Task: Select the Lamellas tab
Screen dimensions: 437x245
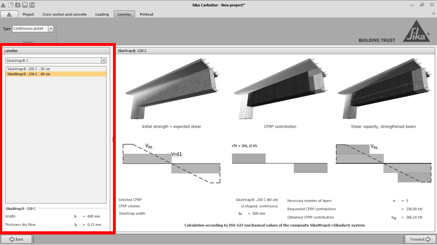Action: click(124, 14)
